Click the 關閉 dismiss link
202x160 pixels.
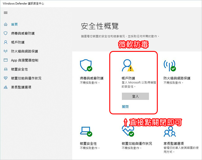125,107
